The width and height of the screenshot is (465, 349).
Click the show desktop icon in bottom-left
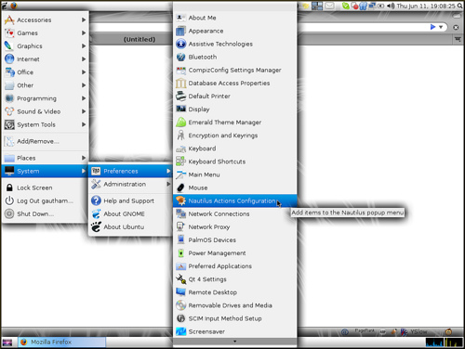coord(7,343)
